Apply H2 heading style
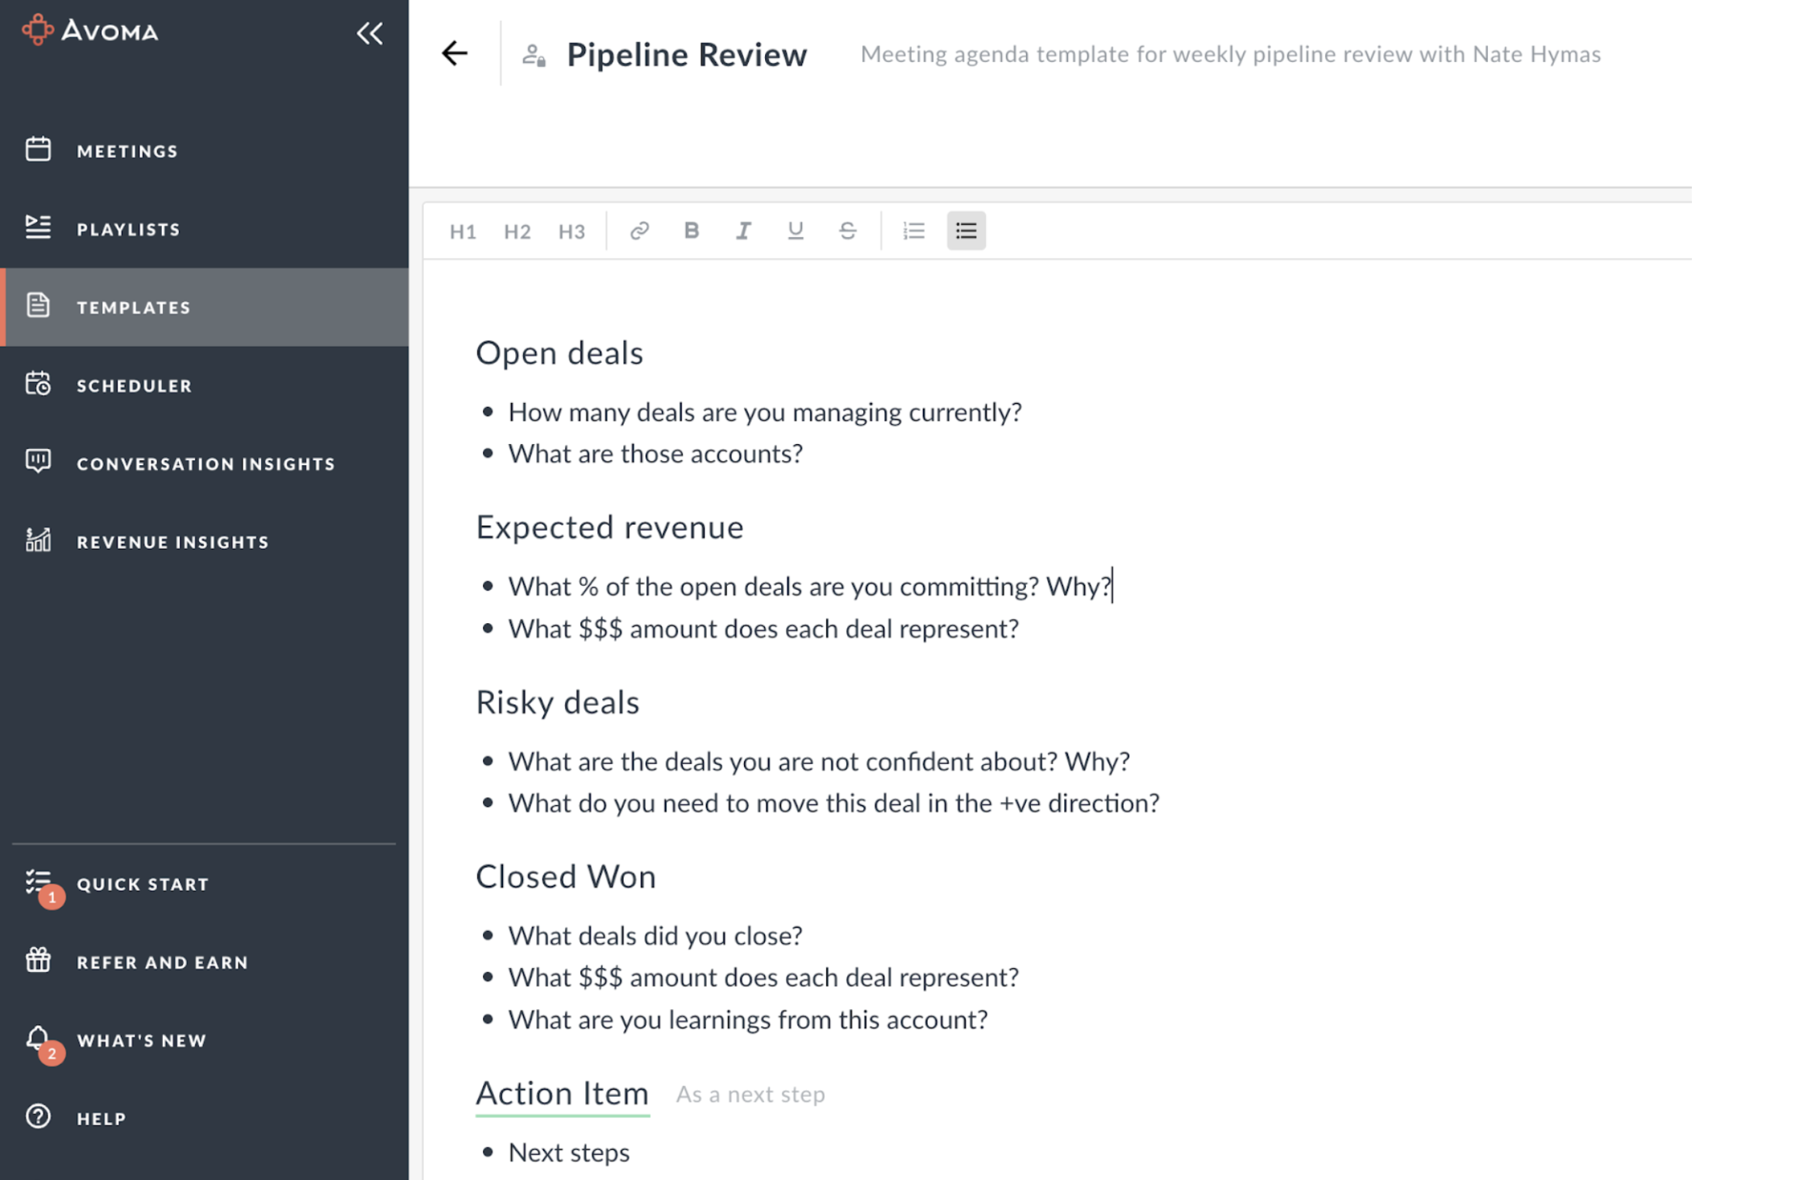Viewport: 1812px width, 1180px height. [x=517, y=232]
